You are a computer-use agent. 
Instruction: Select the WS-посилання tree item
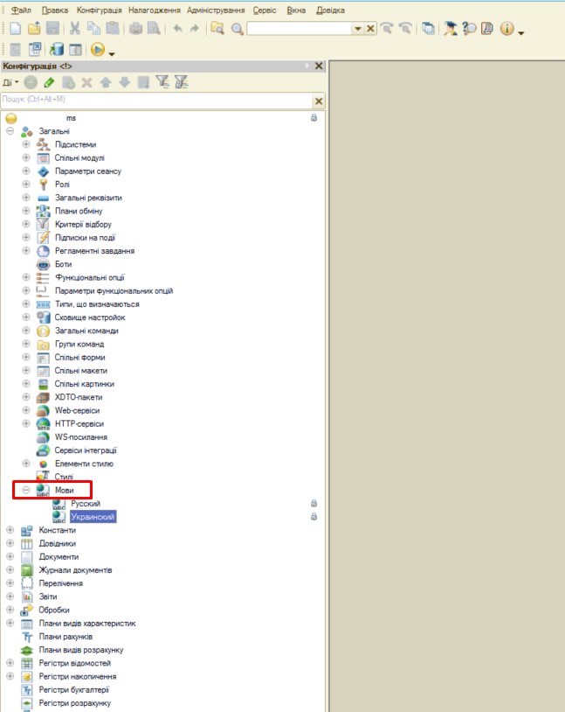[80, 436]
